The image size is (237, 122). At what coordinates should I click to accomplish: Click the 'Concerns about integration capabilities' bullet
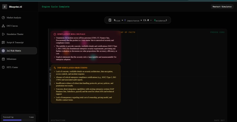[85, 92]
